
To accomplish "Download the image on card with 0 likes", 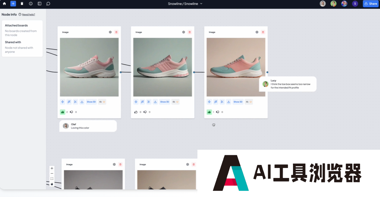I will coord(155,102).
